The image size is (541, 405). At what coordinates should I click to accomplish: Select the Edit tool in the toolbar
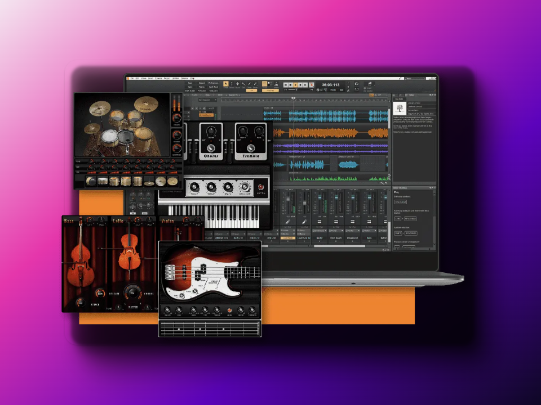click(243, 84)
